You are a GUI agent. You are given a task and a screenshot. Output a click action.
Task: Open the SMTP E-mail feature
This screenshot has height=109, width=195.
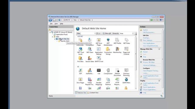[x=99, y=59]
